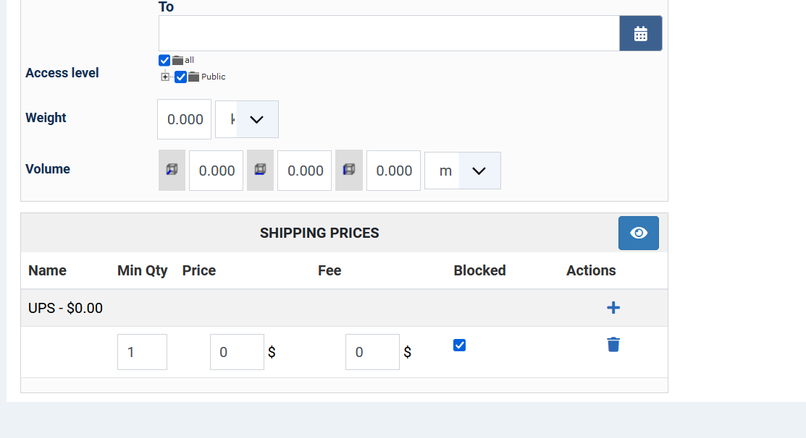Expand the Public access level tree node
Viewport: 806px width, 438px height.
(x=165, y=77)
